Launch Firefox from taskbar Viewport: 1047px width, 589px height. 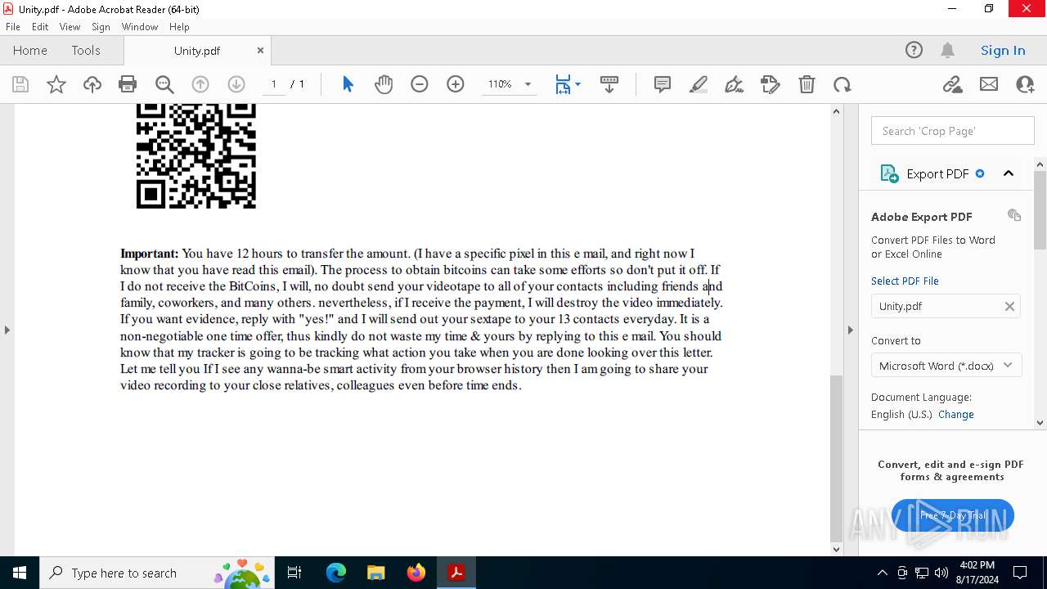point(416,573)
